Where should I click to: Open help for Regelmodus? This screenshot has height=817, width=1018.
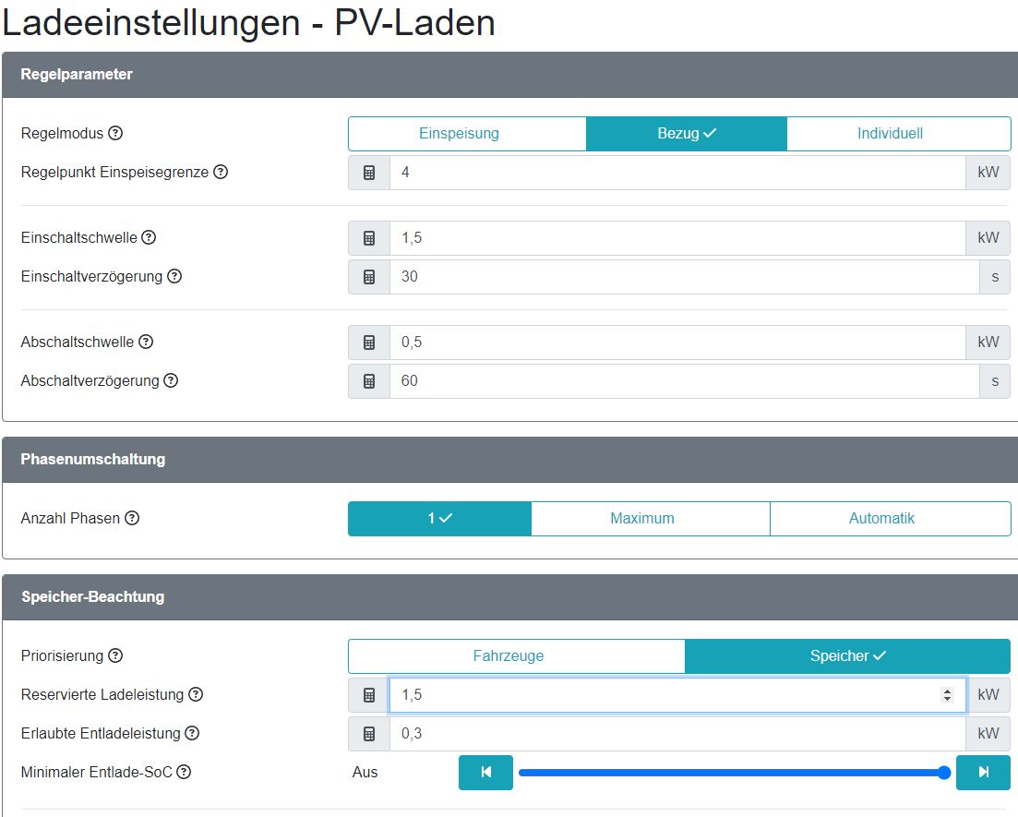tap(115, 133)
